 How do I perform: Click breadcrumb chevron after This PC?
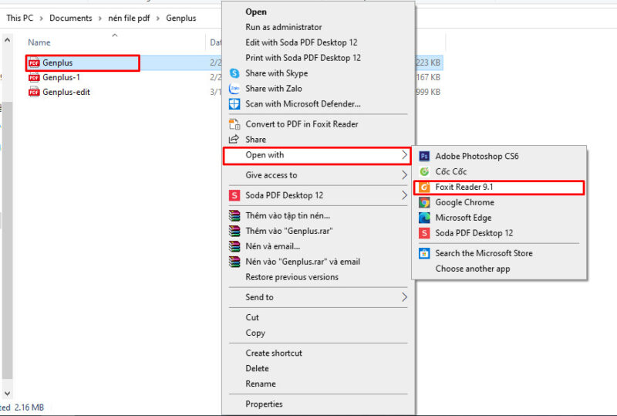pyautogui.click(x=42, y=19)
